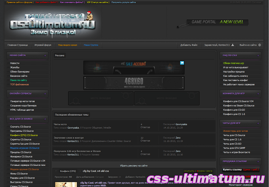Viewport: 269px width, 187px height.
Task: Open Читы для GTA SAMP link
Action: tap(234, 148)
